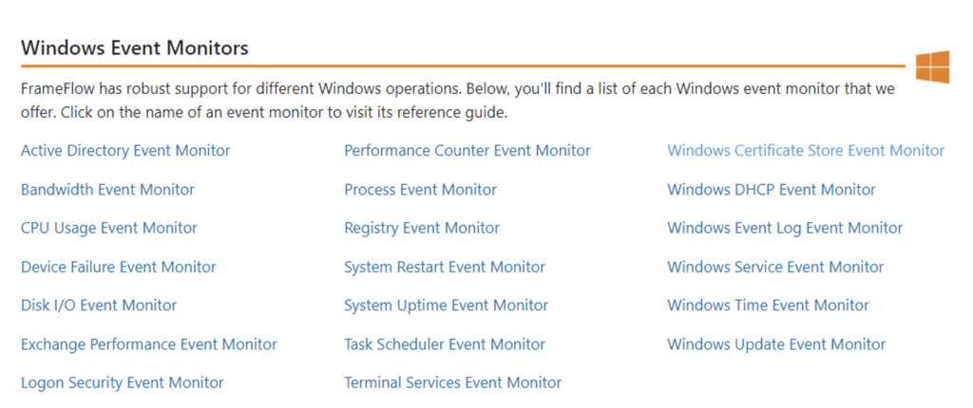Go to Exchange Performance Event Monitor

point(149,344)
